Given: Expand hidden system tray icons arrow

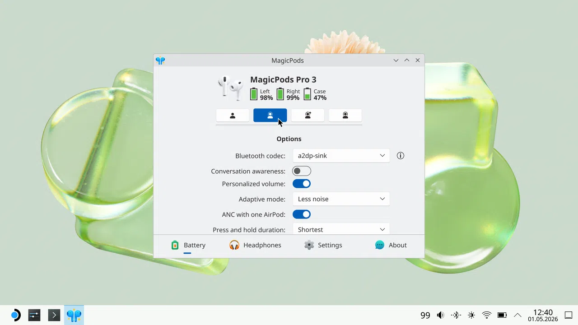Looking at the screenshot, I should coord(518,315).
